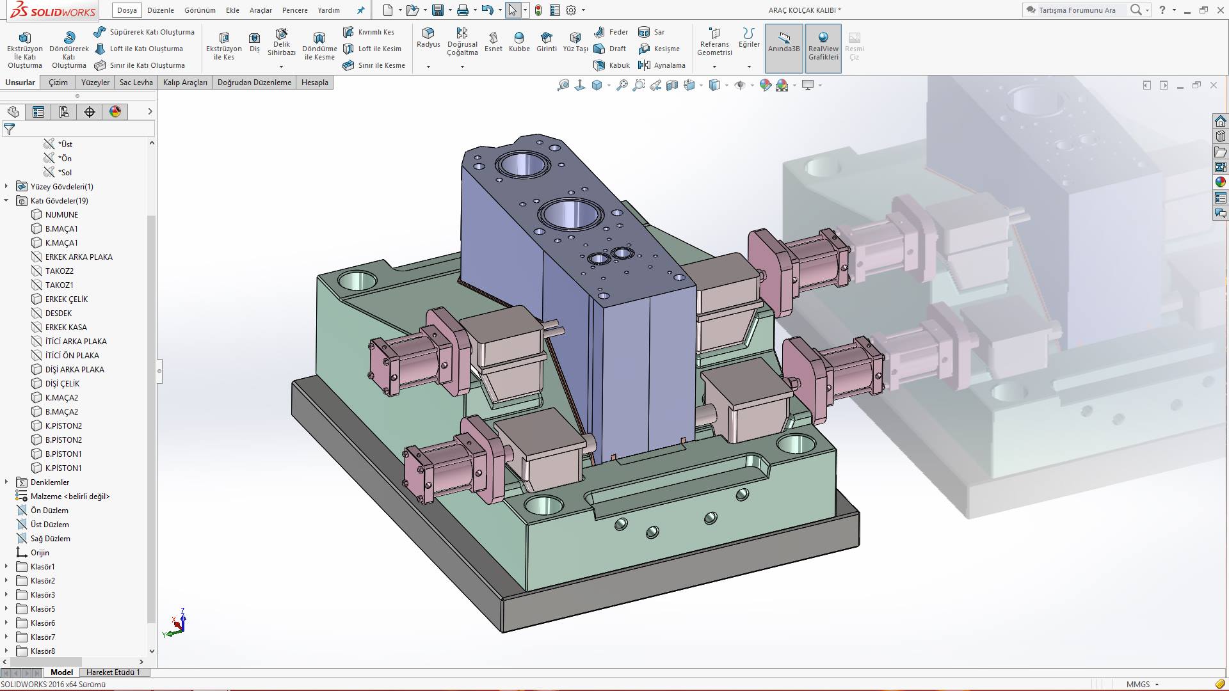Choose Sınır ile Katı Oluşturma command
This screenshot has width=1229, height=691.
click(140, 65)
